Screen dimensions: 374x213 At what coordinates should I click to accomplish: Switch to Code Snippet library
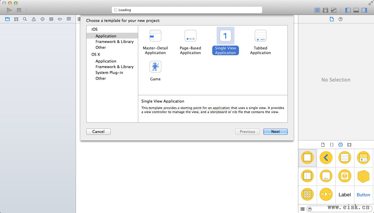point(332,145)
